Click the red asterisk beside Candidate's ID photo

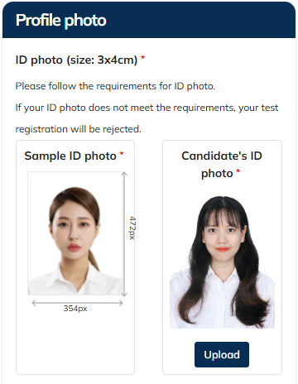(x=238, y=171)
